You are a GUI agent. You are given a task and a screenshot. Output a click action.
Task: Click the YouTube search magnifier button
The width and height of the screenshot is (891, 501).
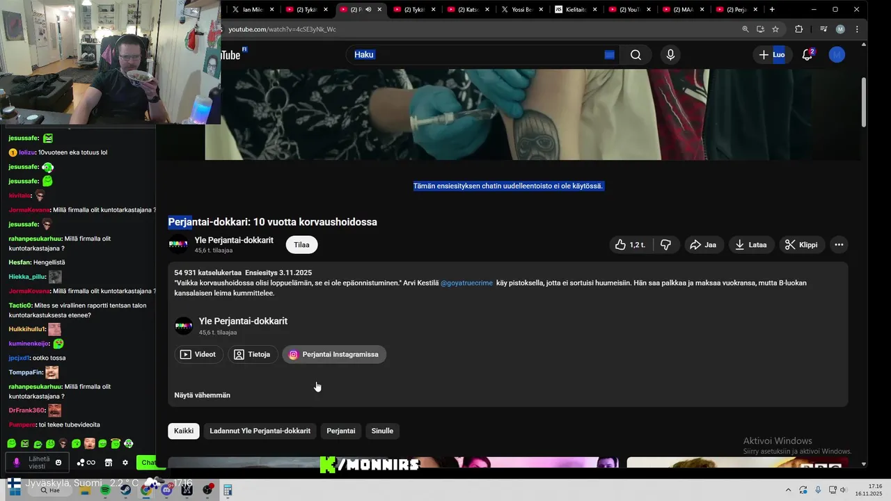[x=636, y=55]
